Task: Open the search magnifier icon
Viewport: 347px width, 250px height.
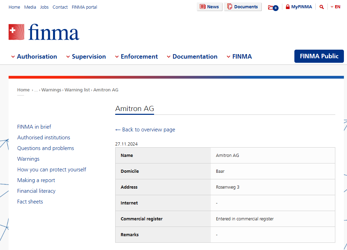Action: pyautogui.click(x=322, y=7)
